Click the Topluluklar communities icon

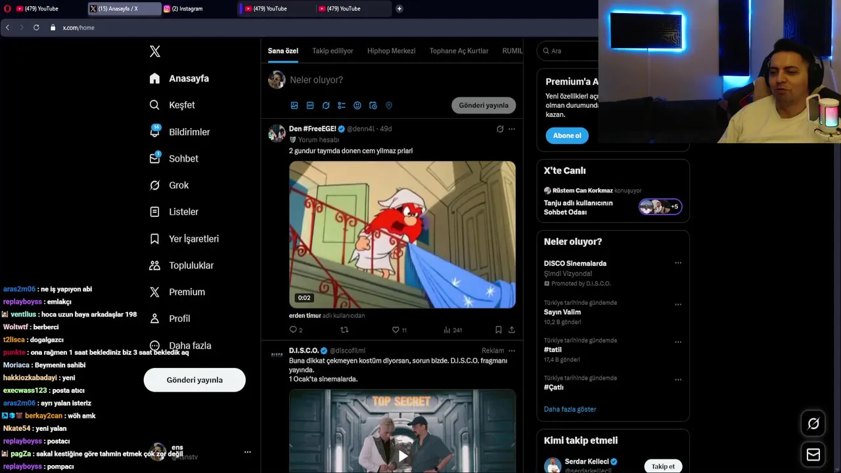pos(154,265)
